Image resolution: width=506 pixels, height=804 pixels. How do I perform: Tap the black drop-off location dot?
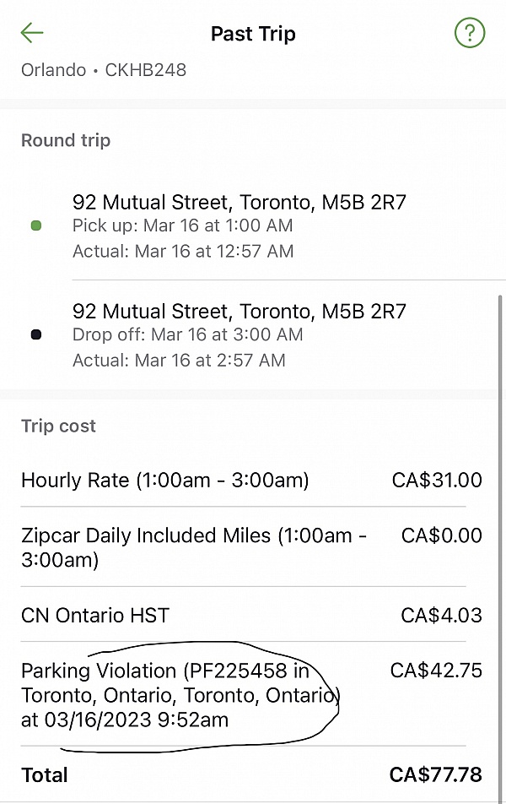pos(36,334)
